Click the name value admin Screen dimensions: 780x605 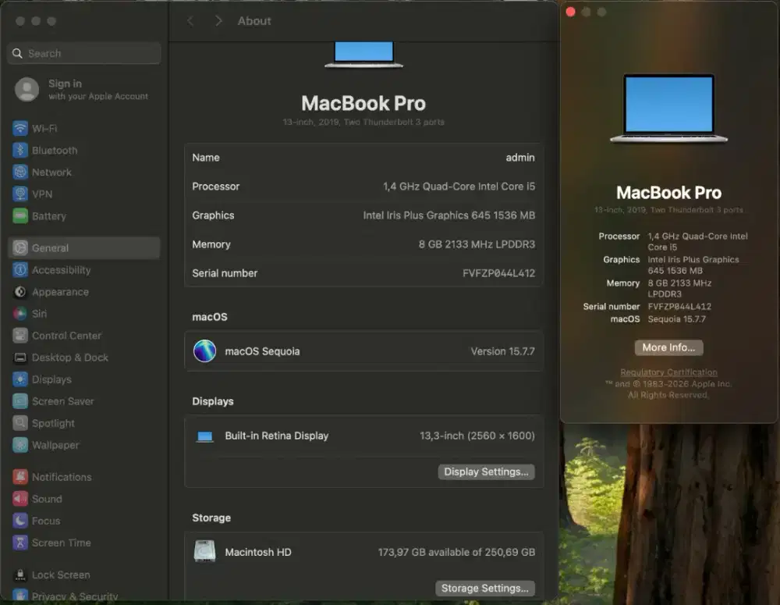519,158
